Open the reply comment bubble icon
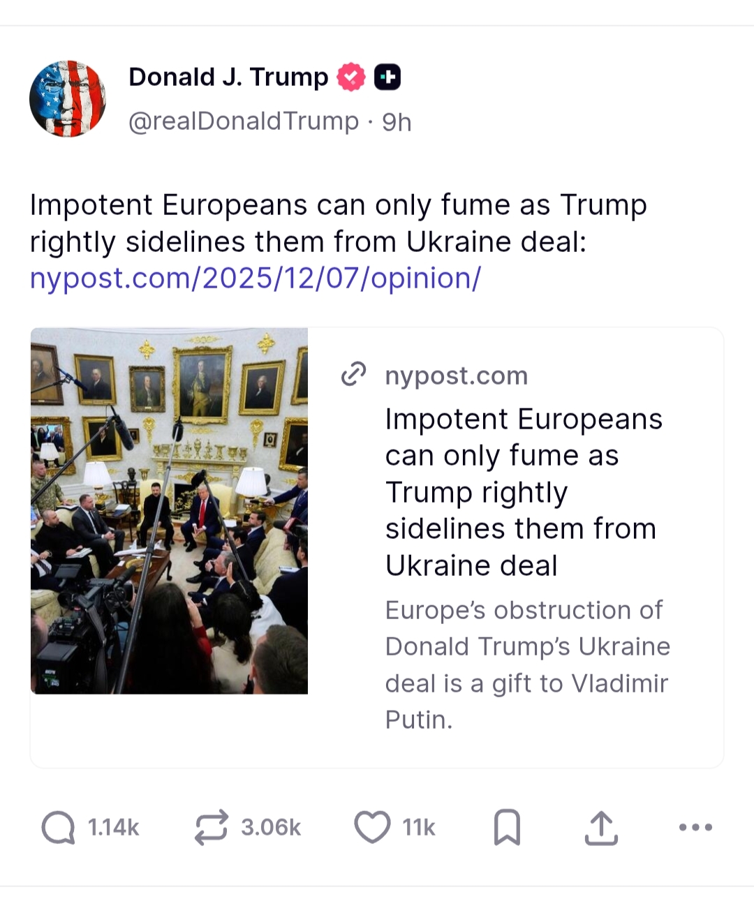 click(58, 828)
